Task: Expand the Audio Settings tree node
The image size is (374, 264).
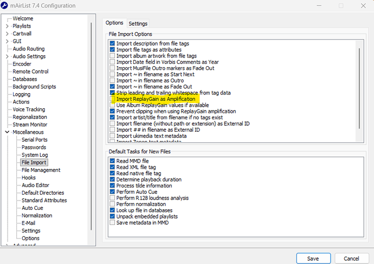Action: click(x=7, y=56)
